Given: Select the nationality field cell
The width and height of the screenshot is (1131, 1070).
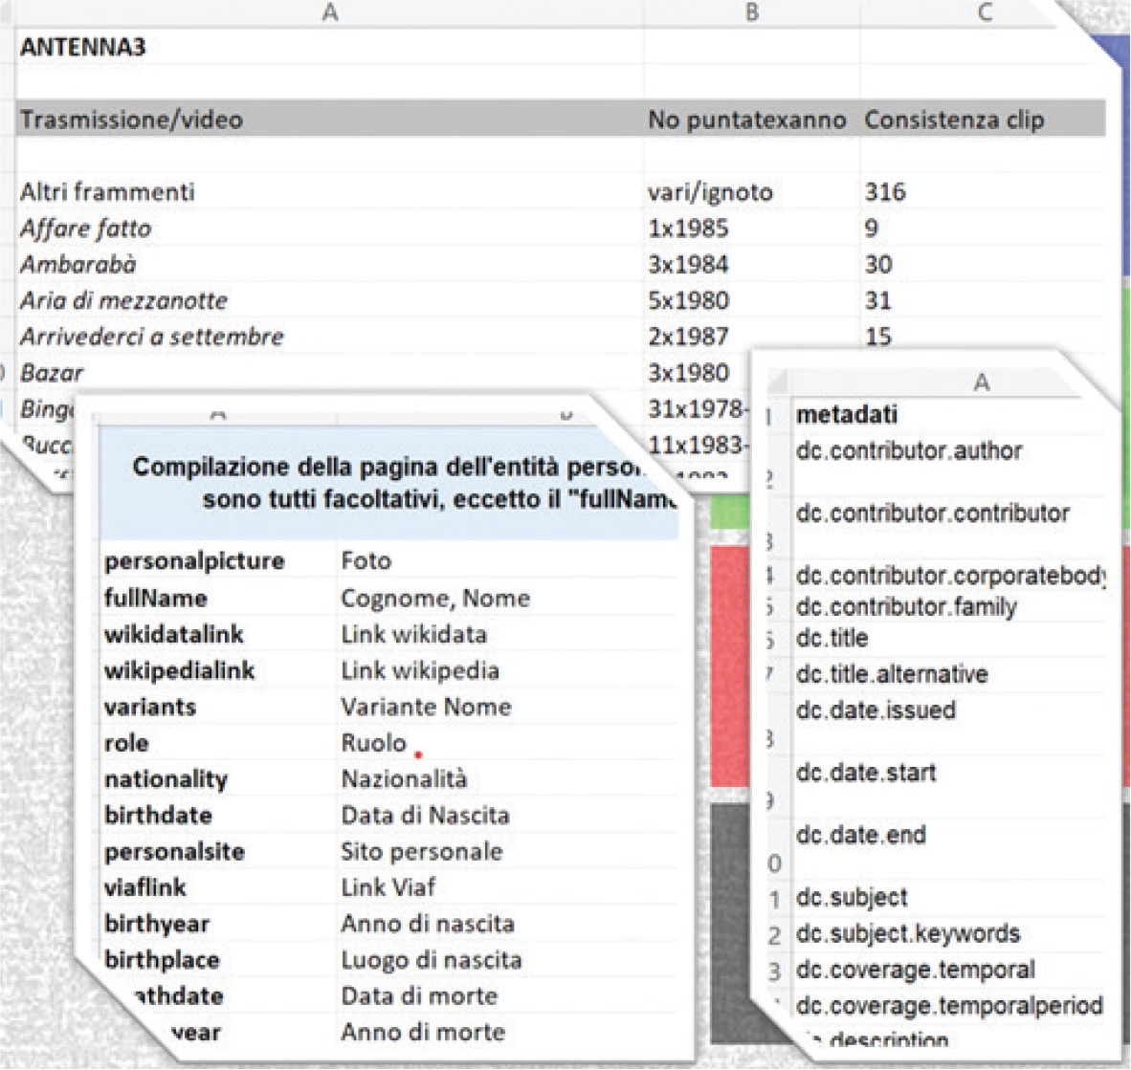Looking at the screenshot, I should click(x=218, y=778).
